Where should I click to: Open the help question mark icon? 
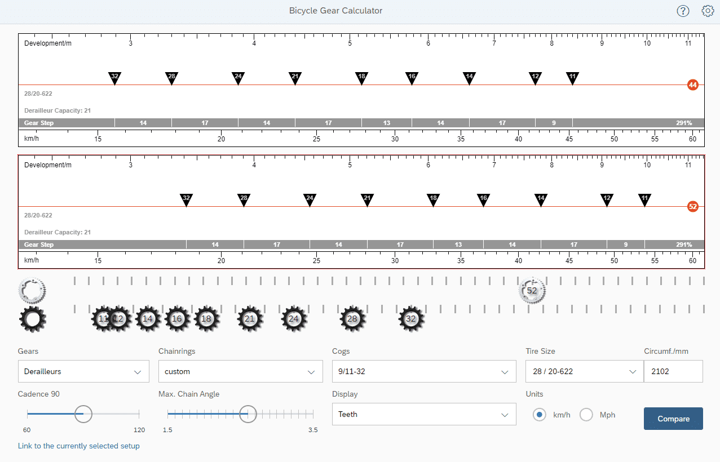(x=683, y=11)
